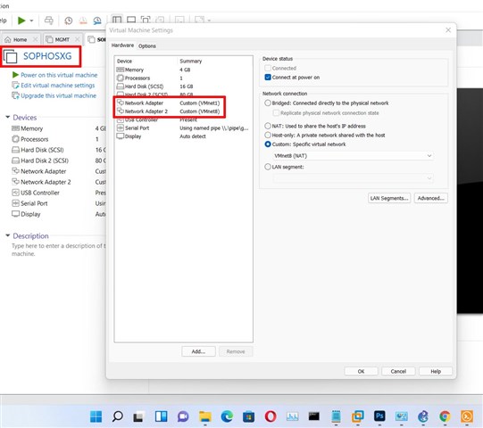This screenshot has width=483, height=428.
Task: Open Photoshop from the taskbar
Action: [379, 416]
